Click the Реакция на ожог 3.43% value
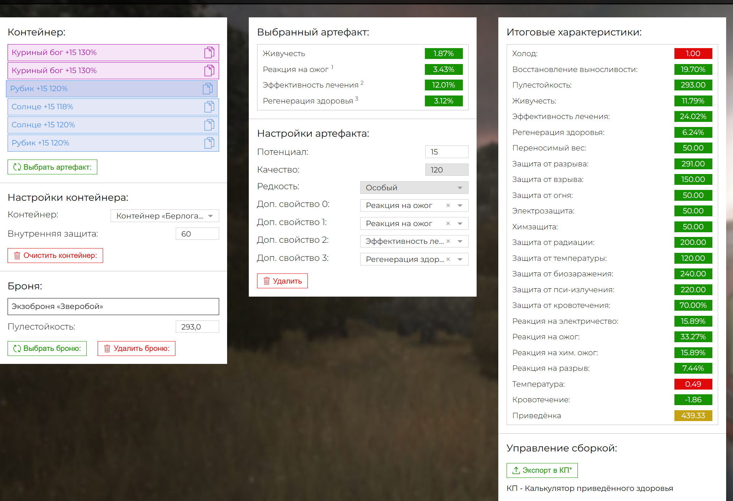 coord(444,69)
